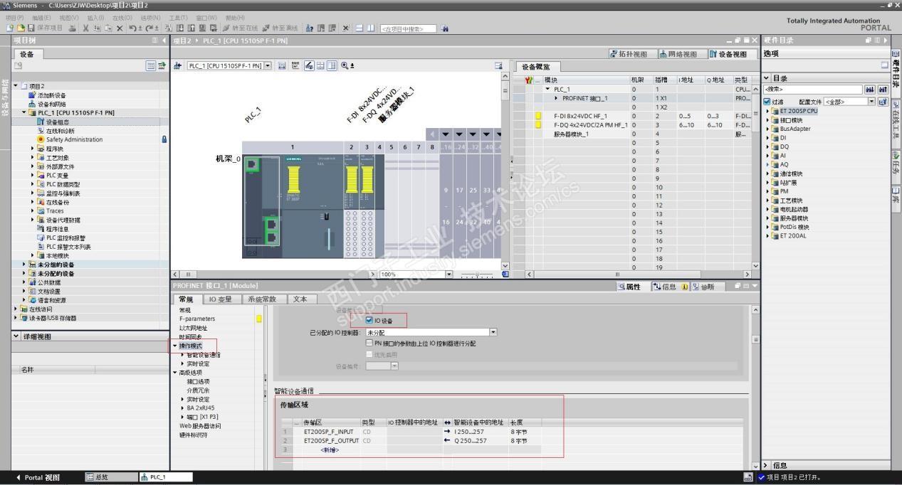Switch to 文本 tab
902x485 pixels.
[x=300, y=299]
